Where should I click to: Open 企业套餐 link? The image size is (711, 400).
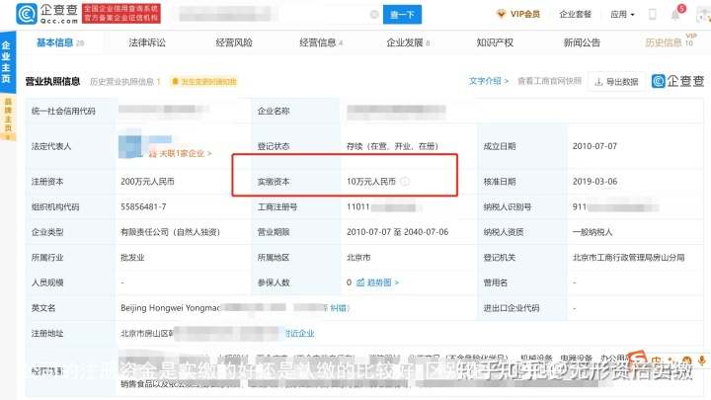pos(575,14)
